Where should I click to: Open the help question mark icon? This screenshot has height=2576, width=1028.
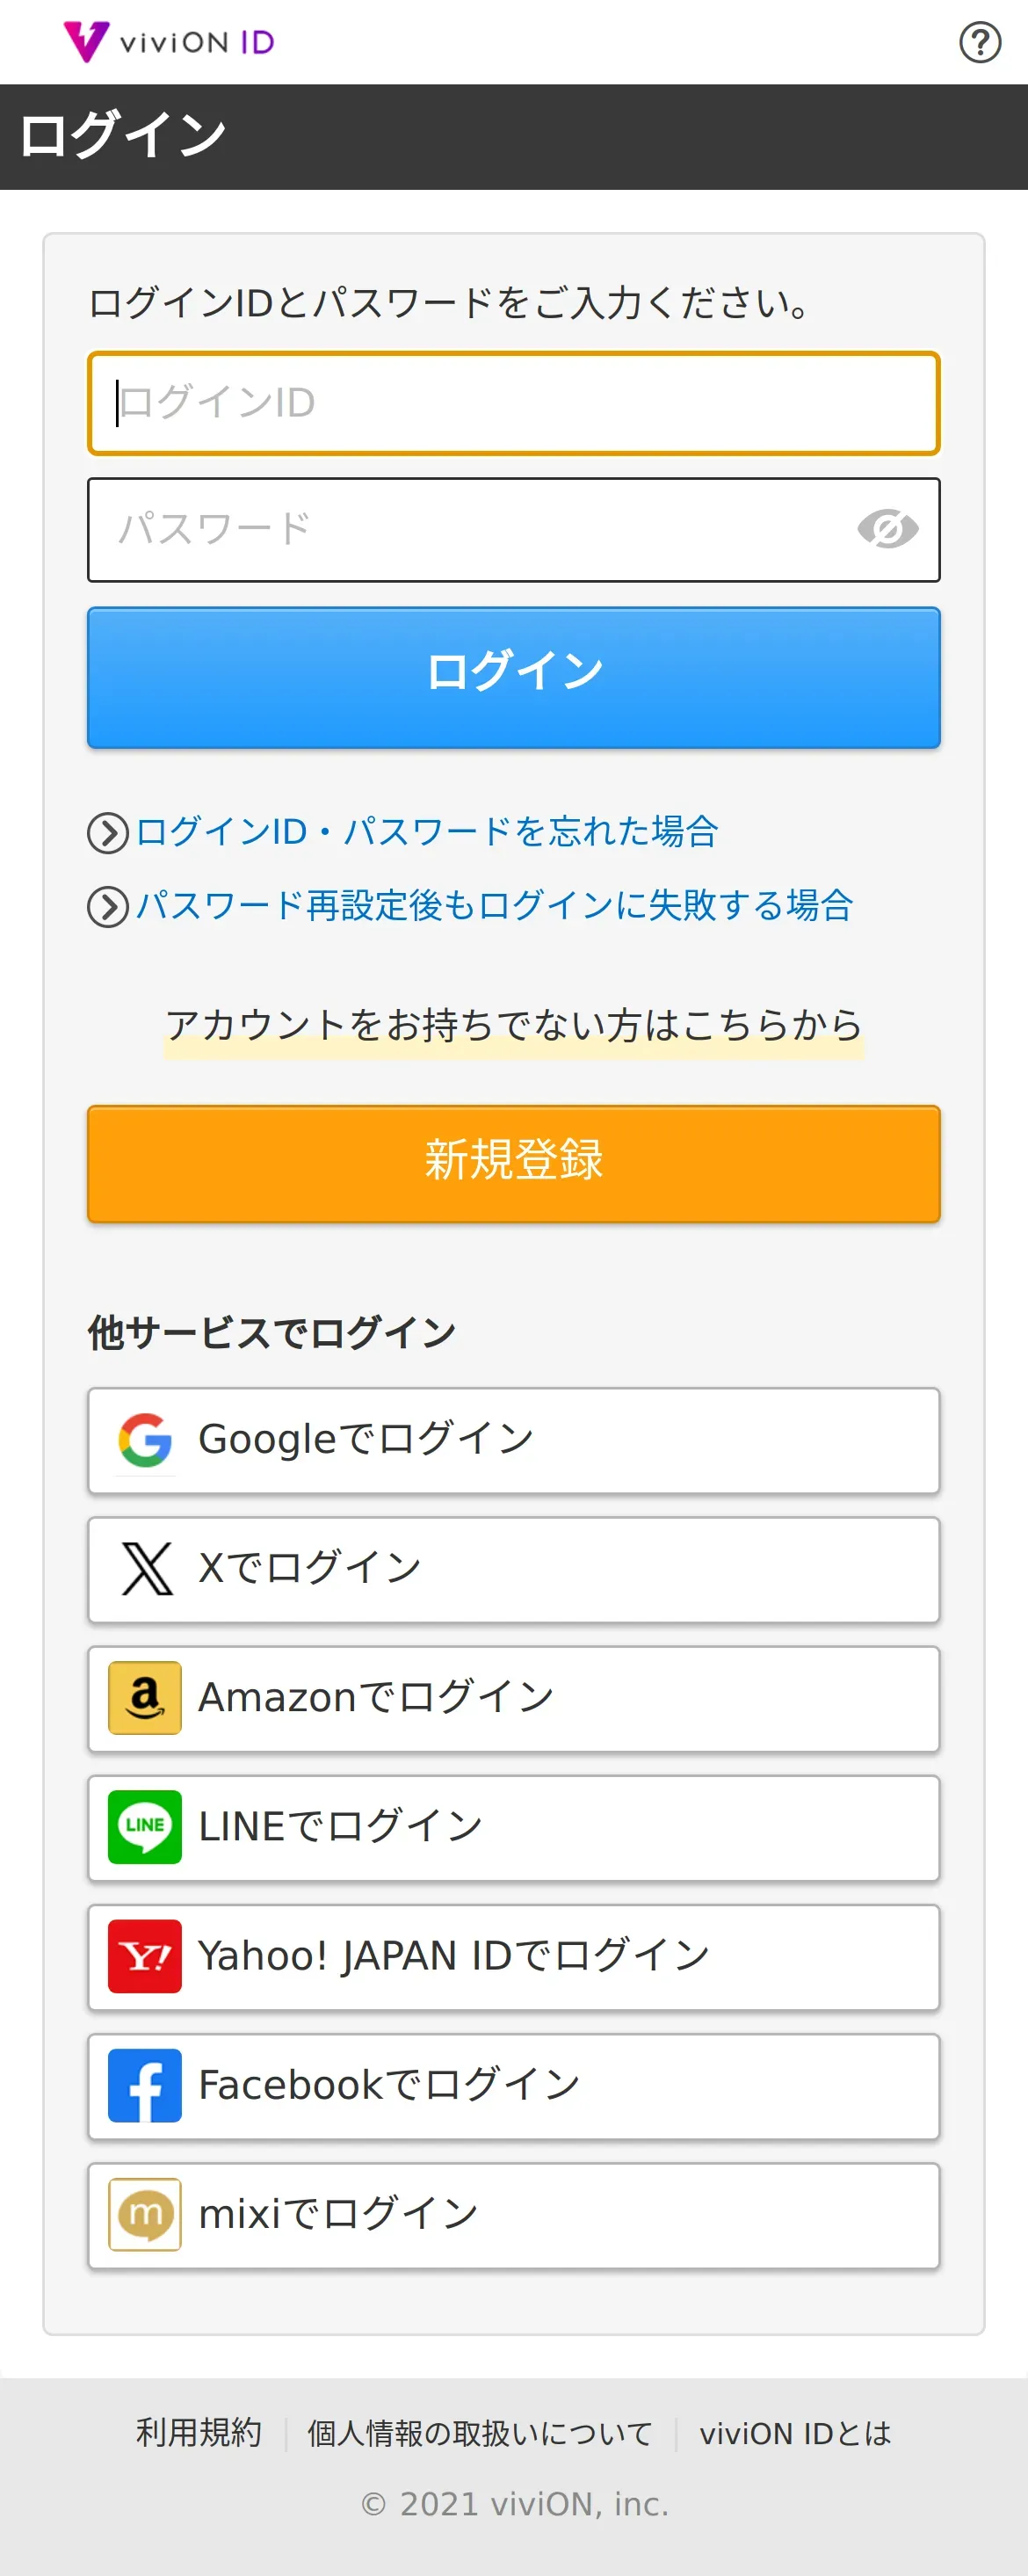click(x=979, y=42)
